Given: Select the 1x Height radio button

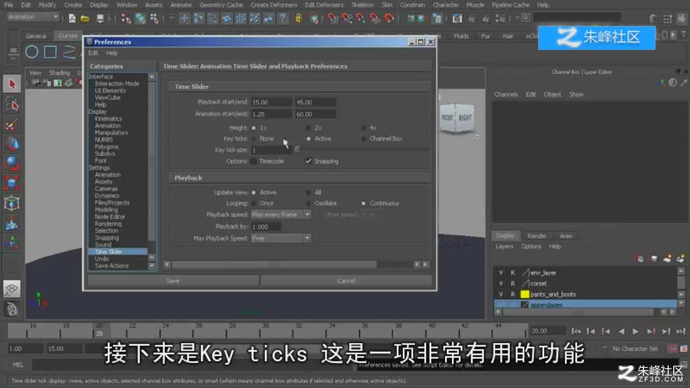Looking at the screenshot, I should pyautogui.click(x=254, y=128).
